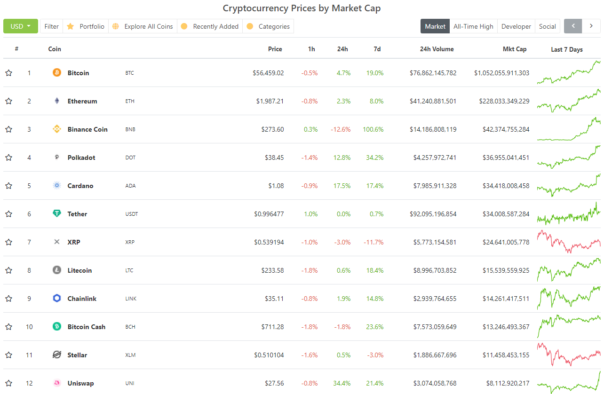This screenshot has height=394, width=604.
Task: Open the Binance Coin name link
Action: [x=87, y=129]
